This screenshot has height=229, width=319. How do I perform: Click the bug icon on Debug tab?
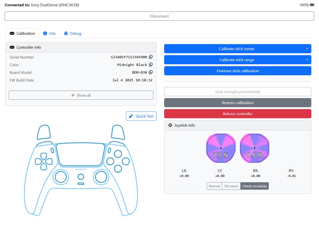pyautogui.click(x=66, y=33)
